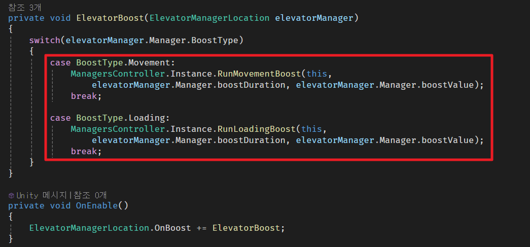
Task: Open the "참조 0개" CodeLens references link
Action: pos(91,195)
